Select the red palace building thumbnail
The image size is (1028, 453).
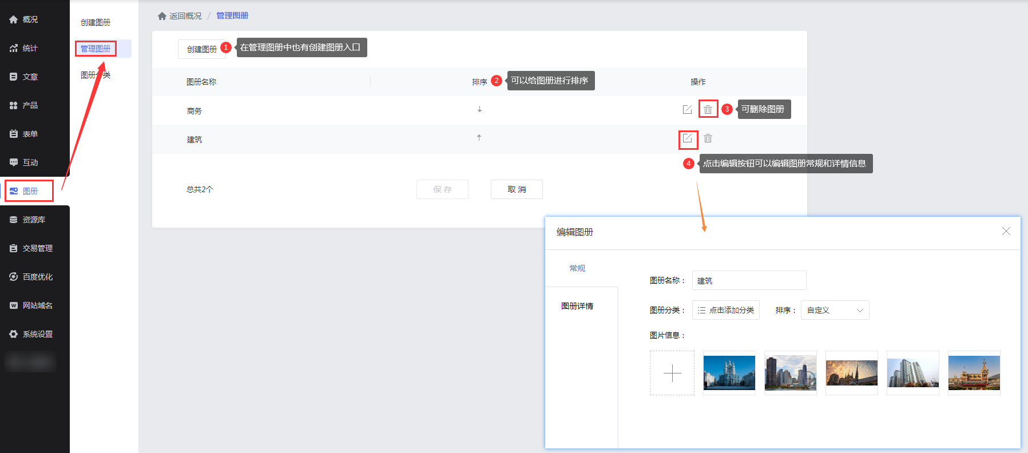pyautogui.click(x=974, y=373)
